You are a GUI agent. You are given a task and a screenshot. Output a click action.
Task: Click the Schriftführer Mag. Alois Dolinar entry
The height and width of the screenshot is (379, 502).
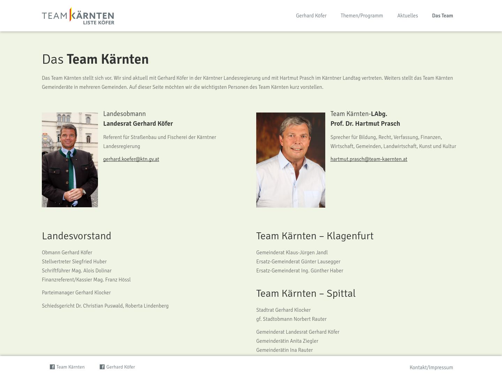point(77,271)
